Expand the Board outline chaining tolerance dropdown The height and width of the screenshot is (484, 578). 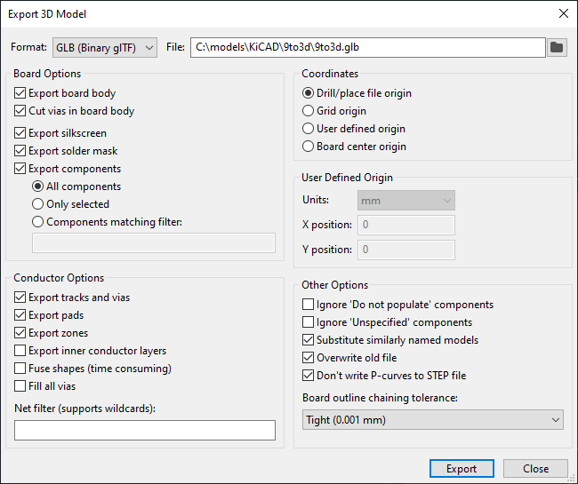pos(431,419)
